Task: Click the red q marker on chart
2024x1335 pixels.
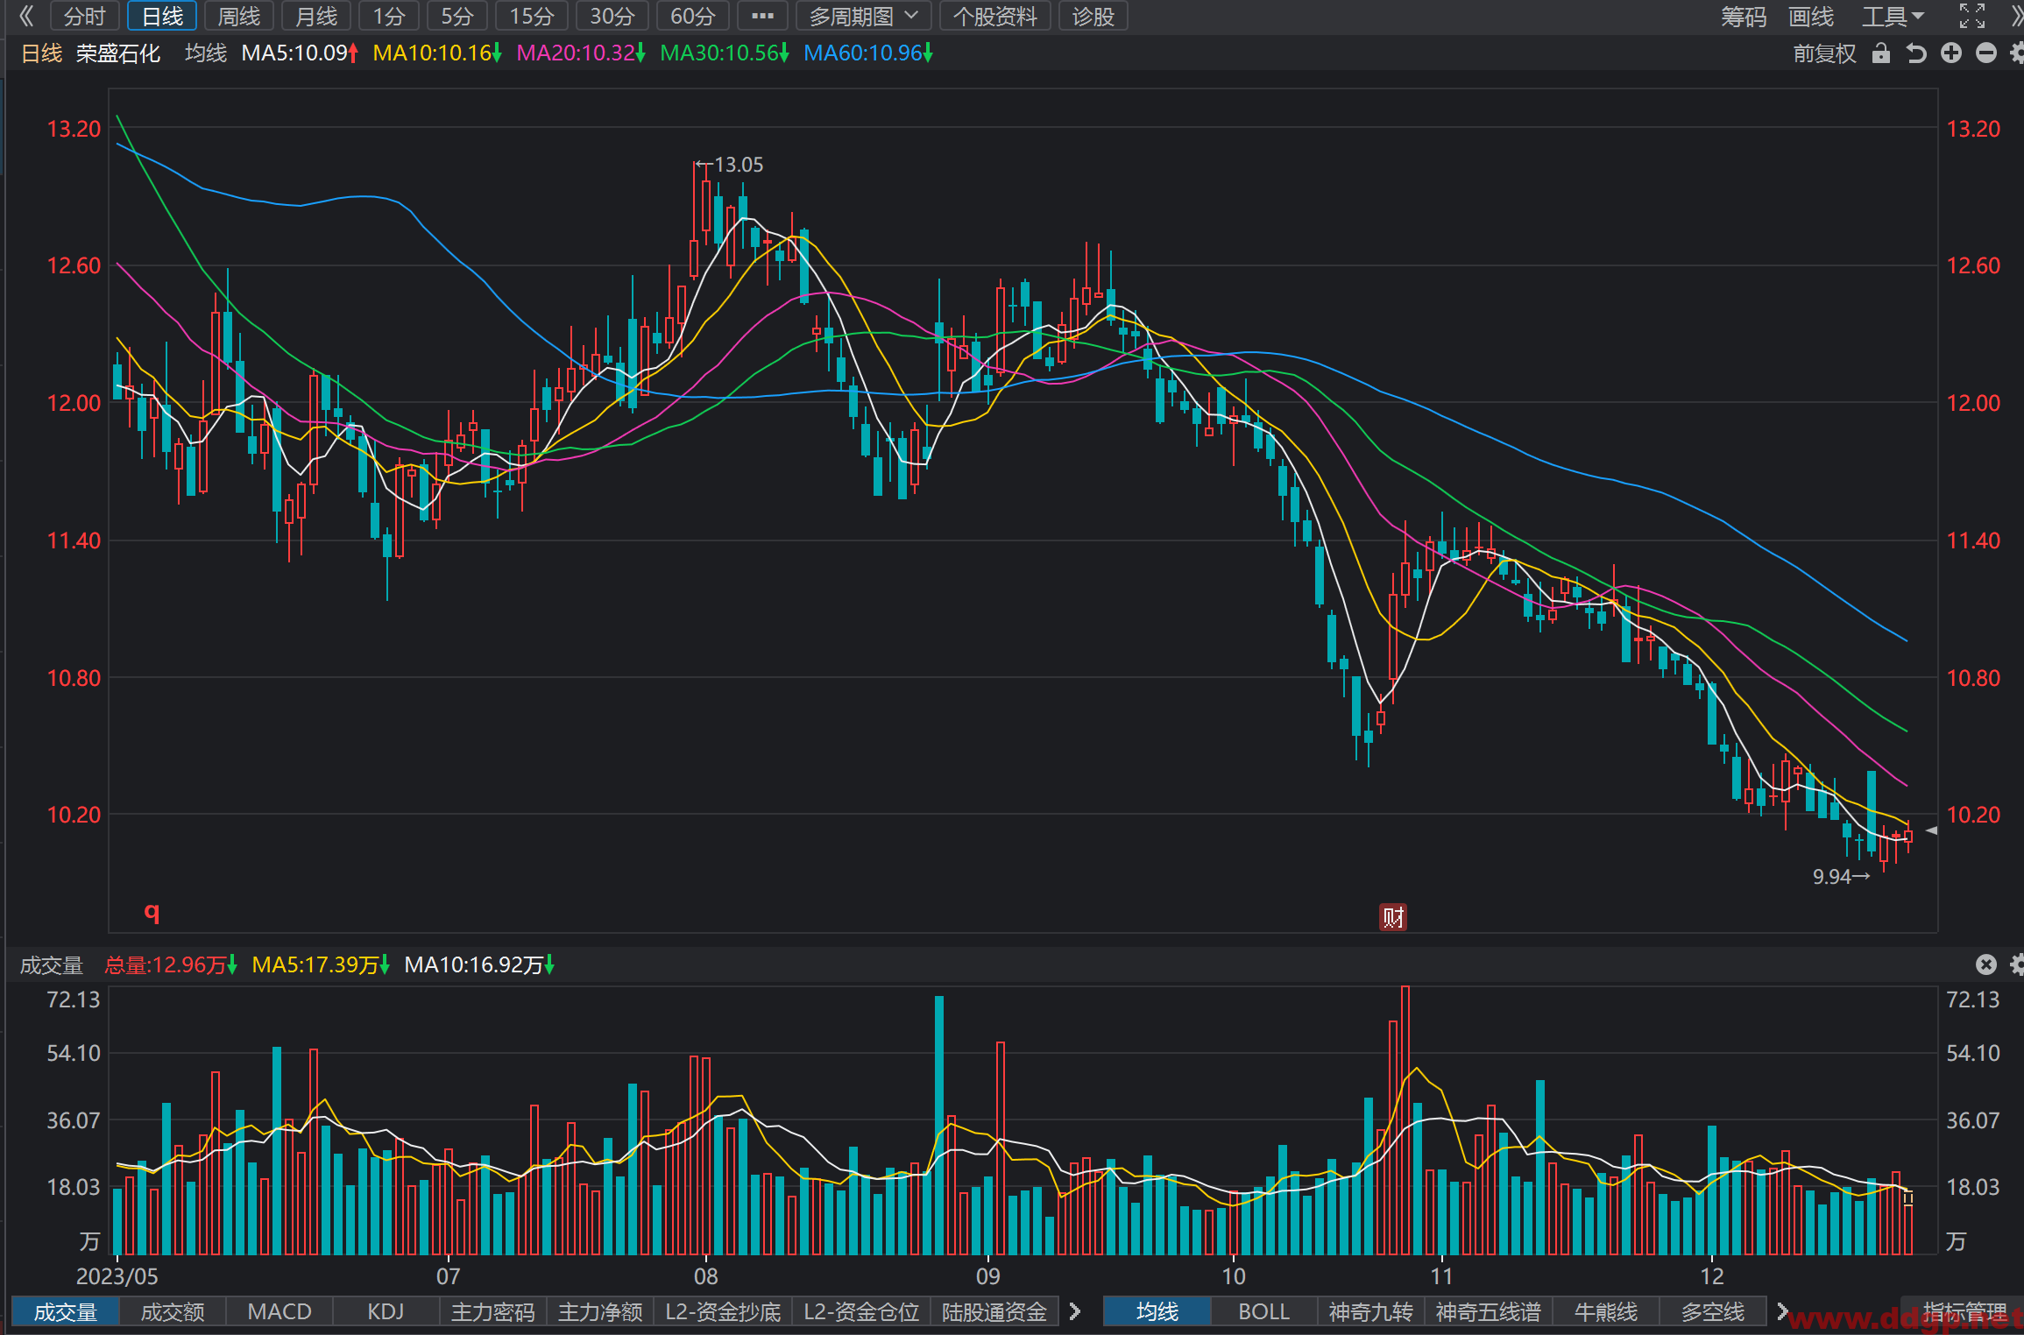Action: tap(152, 912)
